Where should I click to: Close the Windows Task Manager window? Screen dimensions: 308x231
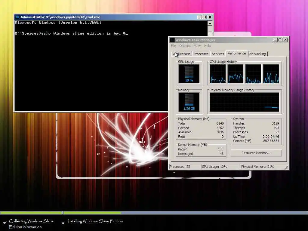(285, 40)
